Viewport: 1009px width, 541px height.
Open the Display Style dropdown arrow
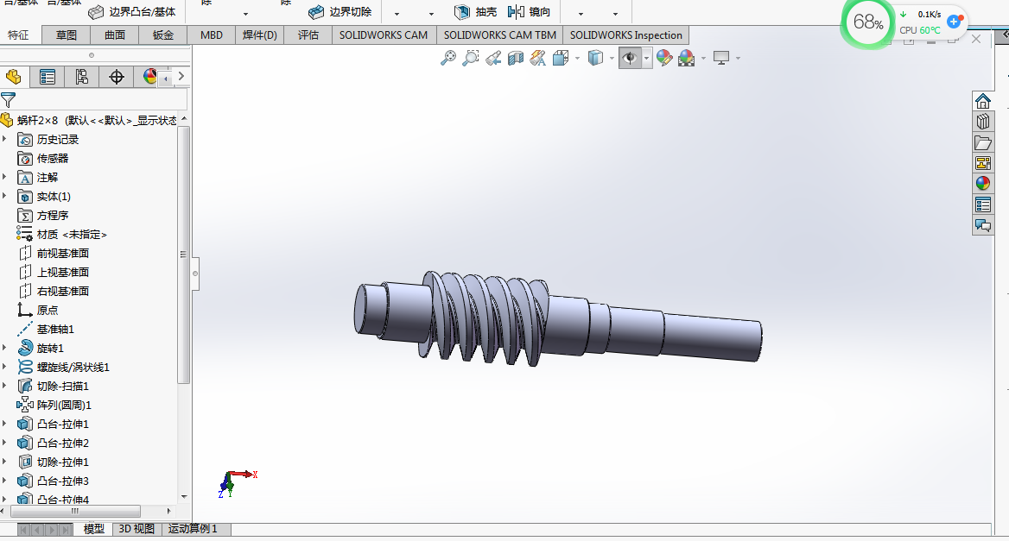(x=612, y=59)
